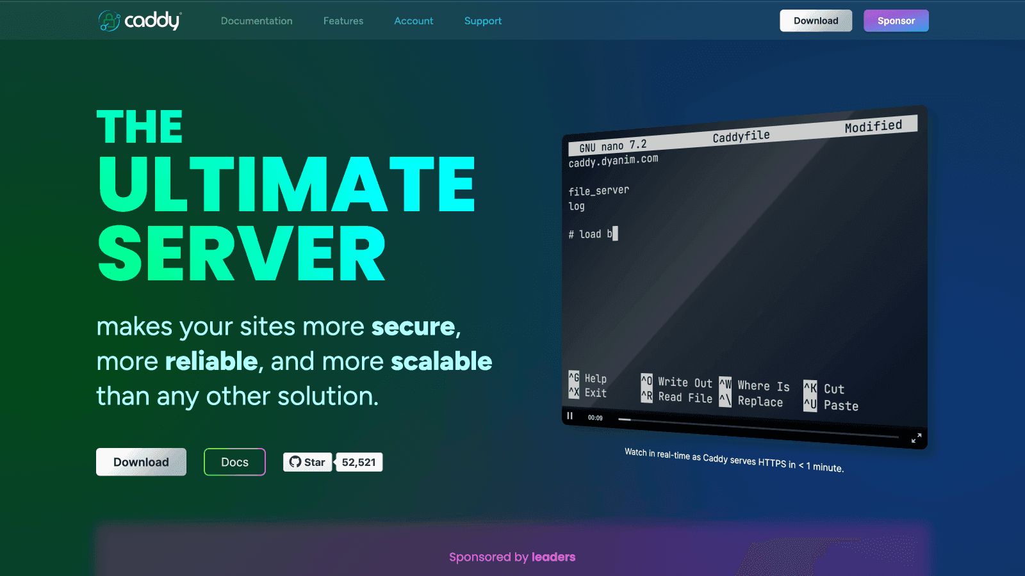Open the 52,521 stargazers count
This screenshot has height=576, width=1025.
(359, 462)
